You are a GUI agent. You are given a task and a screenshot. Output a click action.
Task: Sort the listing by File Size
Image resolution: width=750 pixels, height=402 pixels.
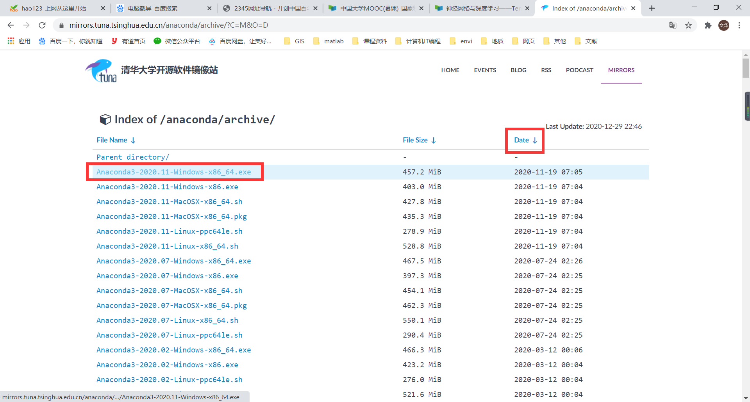point(419,140)
